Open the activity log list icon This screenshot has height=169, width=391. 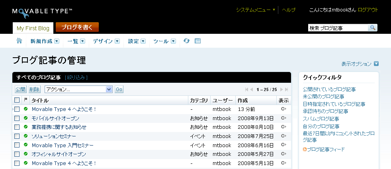tap(198, 41)
